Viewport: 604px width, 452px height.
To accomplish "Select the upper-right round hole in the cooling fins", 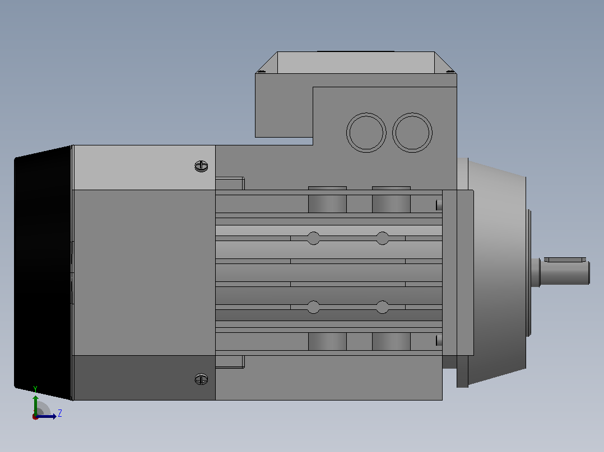I will click(382, 238).
